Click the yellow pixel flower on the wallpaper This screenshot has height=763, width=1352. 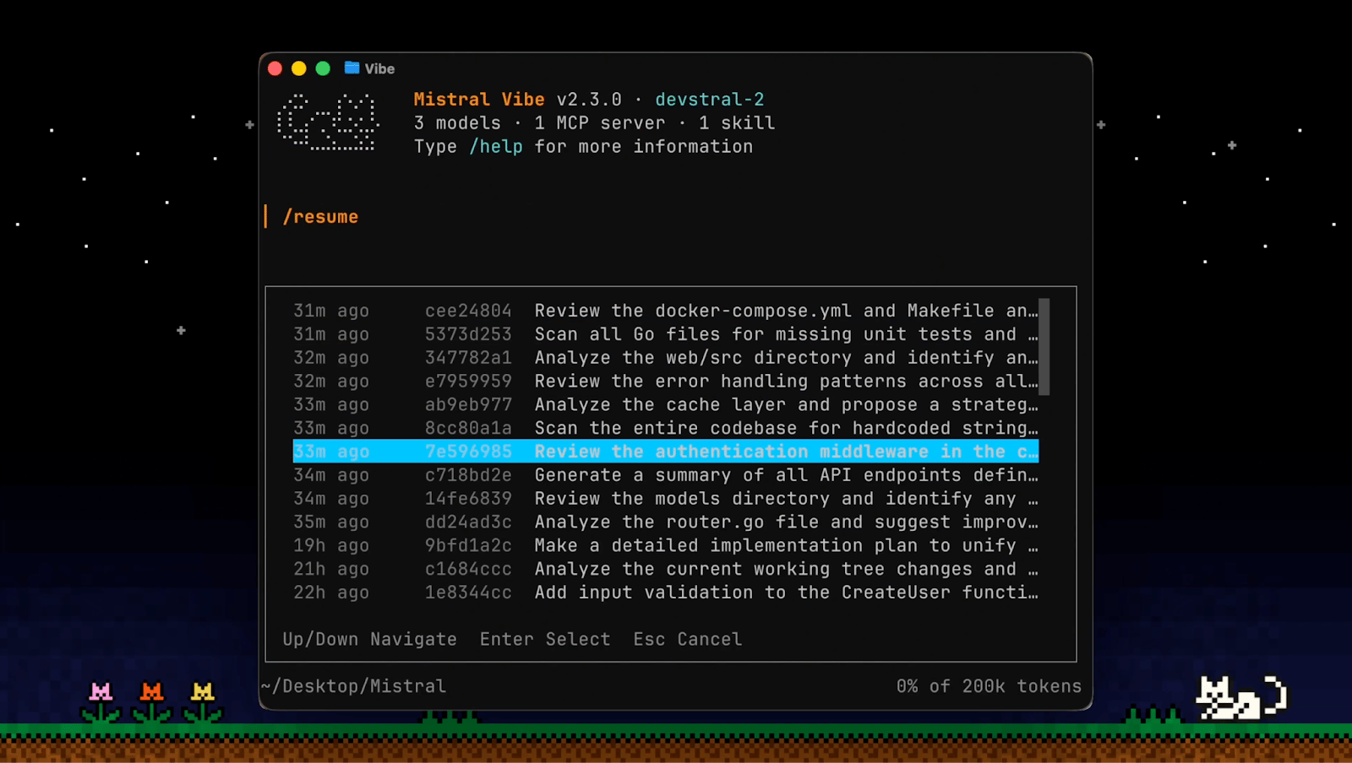[203, 702]
